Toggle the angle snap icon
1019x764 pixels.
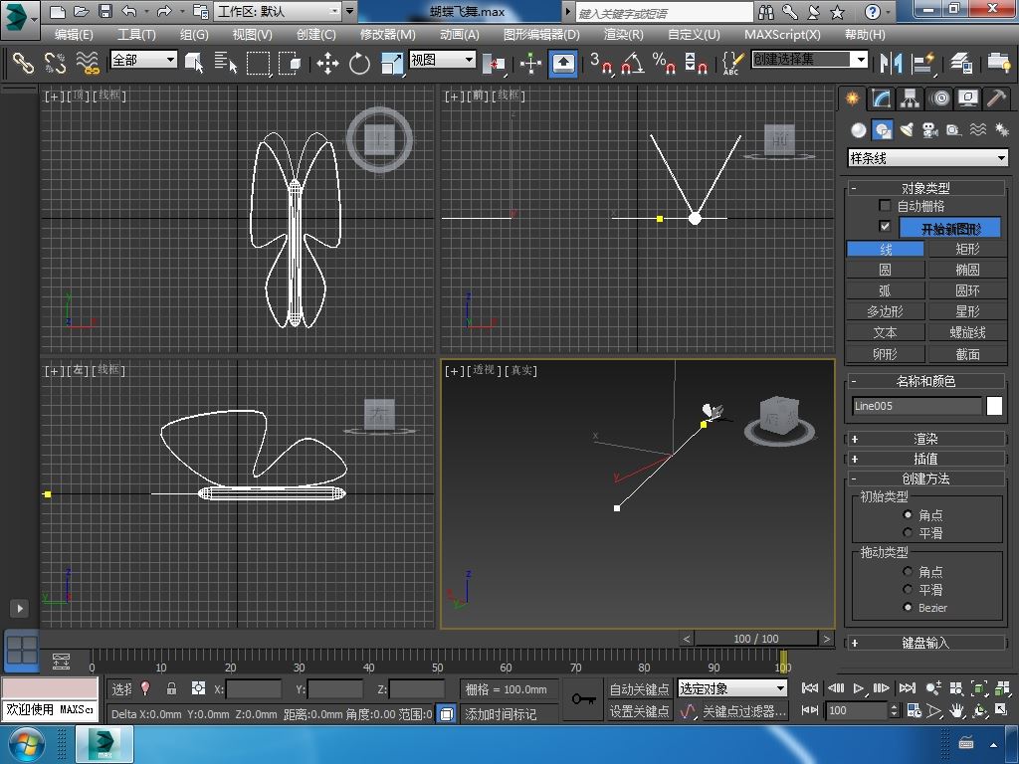tap(631, 64)
